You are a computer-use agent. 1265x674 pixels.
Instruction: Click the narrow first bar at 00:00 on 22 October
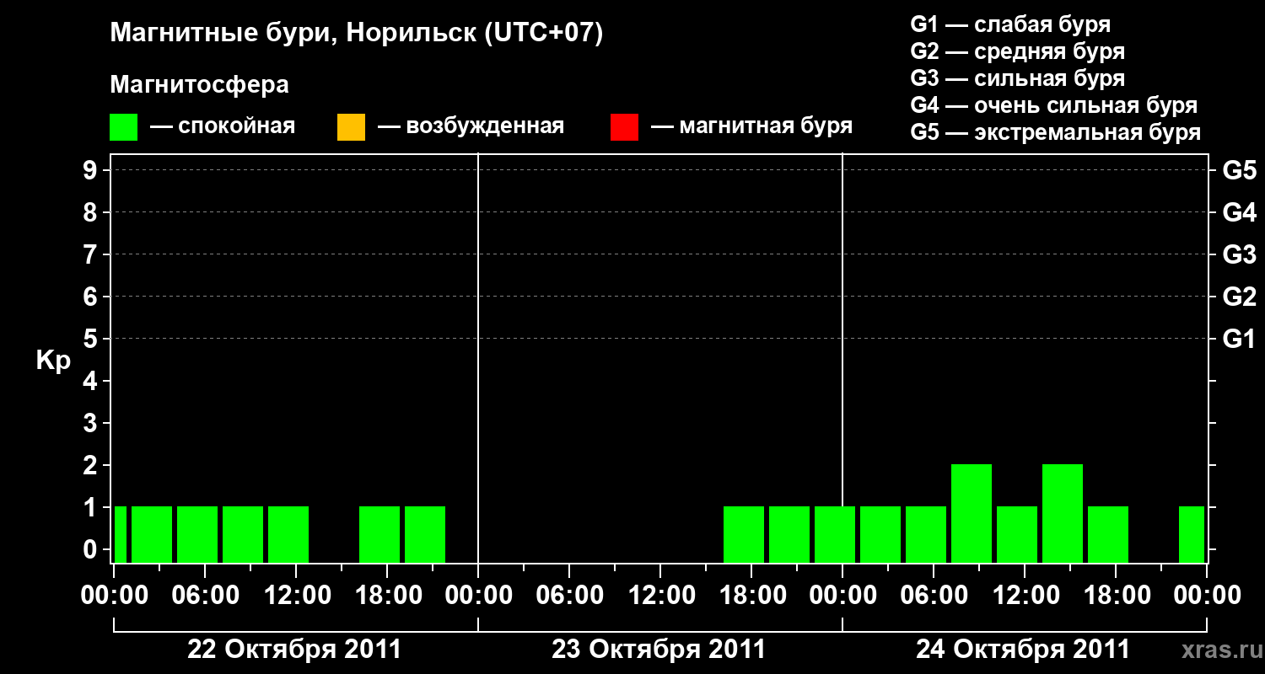pos(121,534)
